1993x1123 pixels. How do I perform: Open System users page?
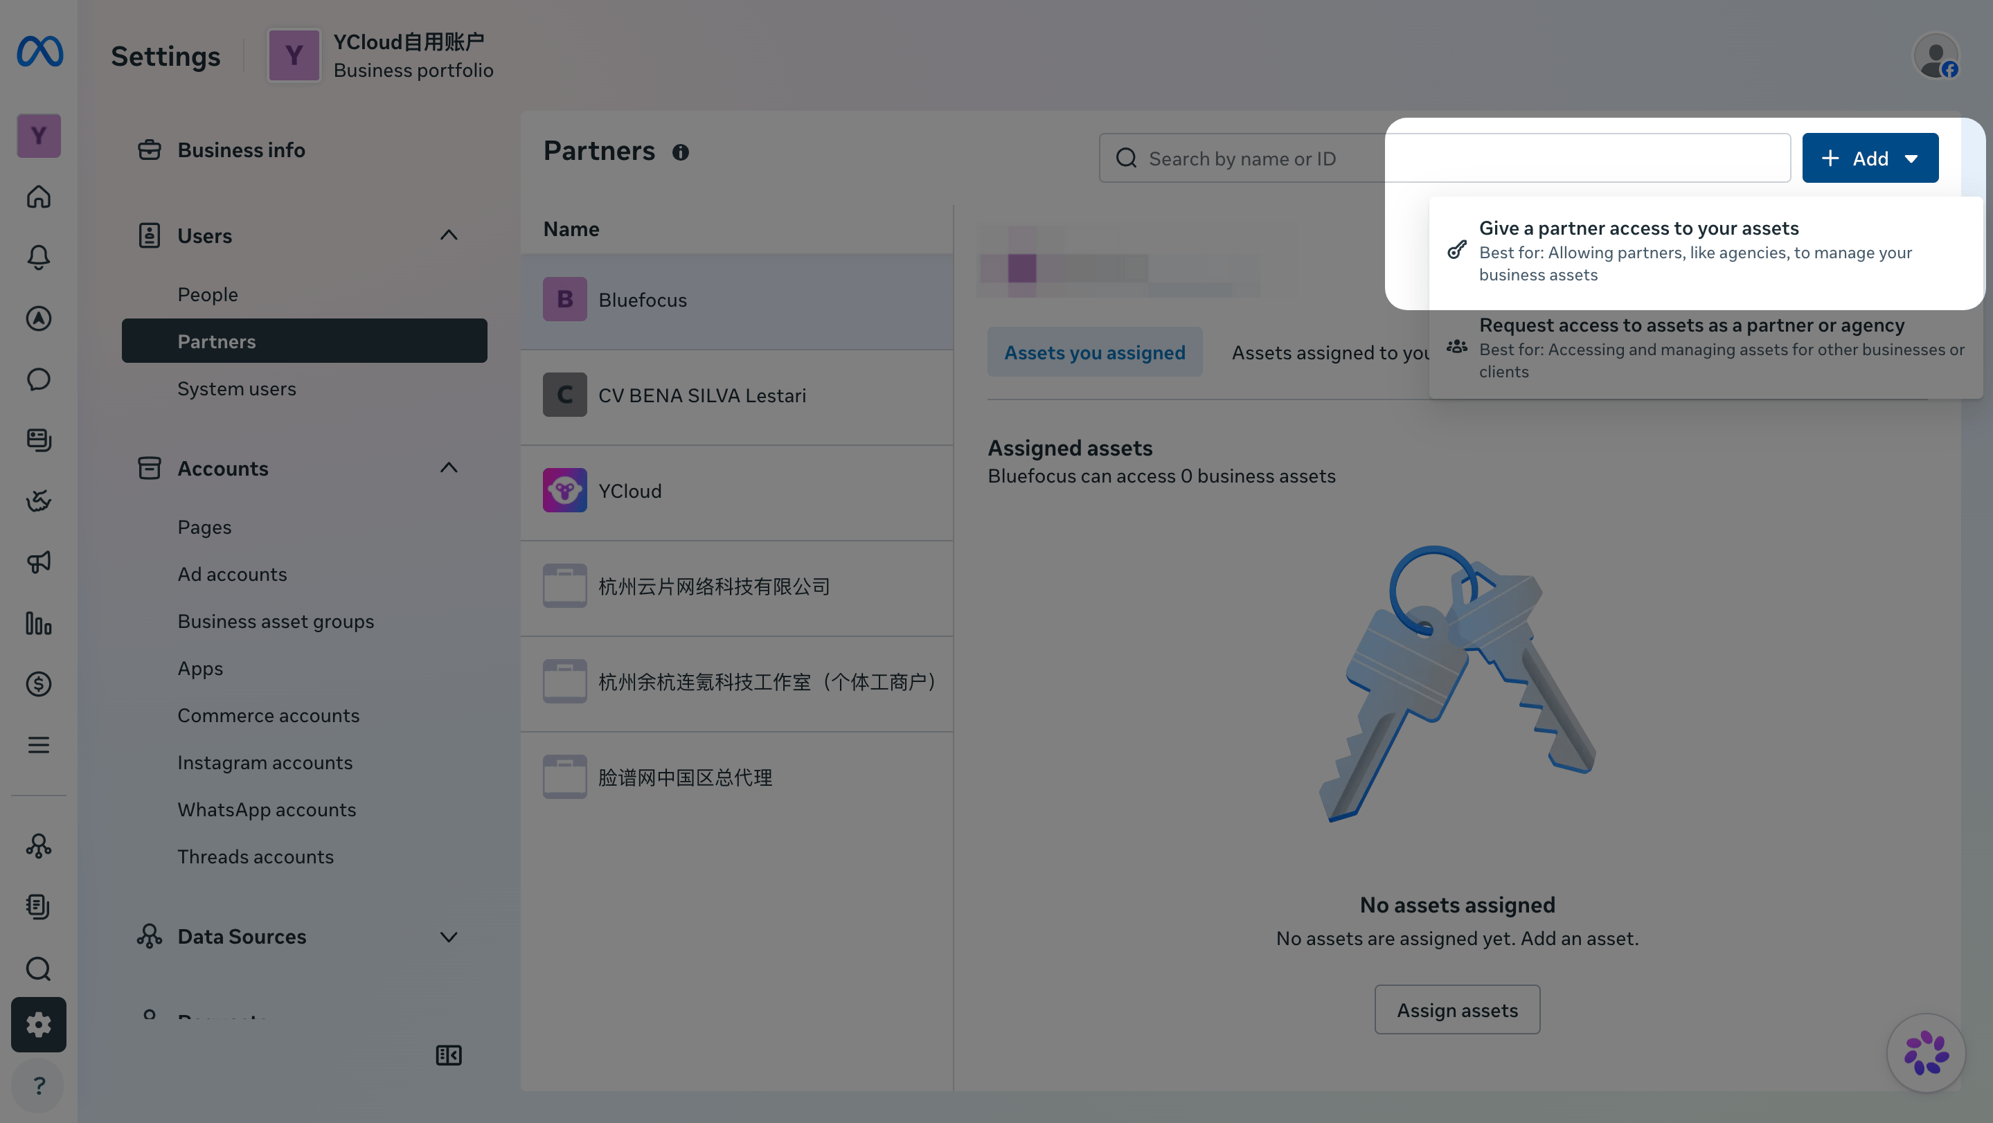pyautogui.click(x=237, y=388)
